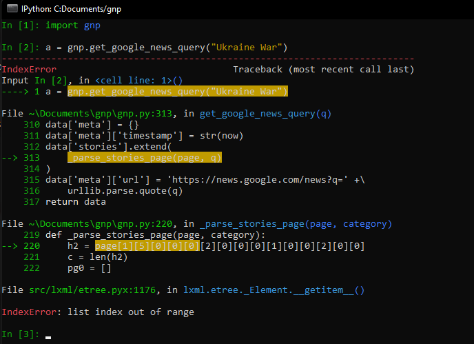The height and width of the screenshot is (344, 474).
Task: Click the window title 'IPython: C:Documents/gnp'
Action: click(x=72, y=9)
